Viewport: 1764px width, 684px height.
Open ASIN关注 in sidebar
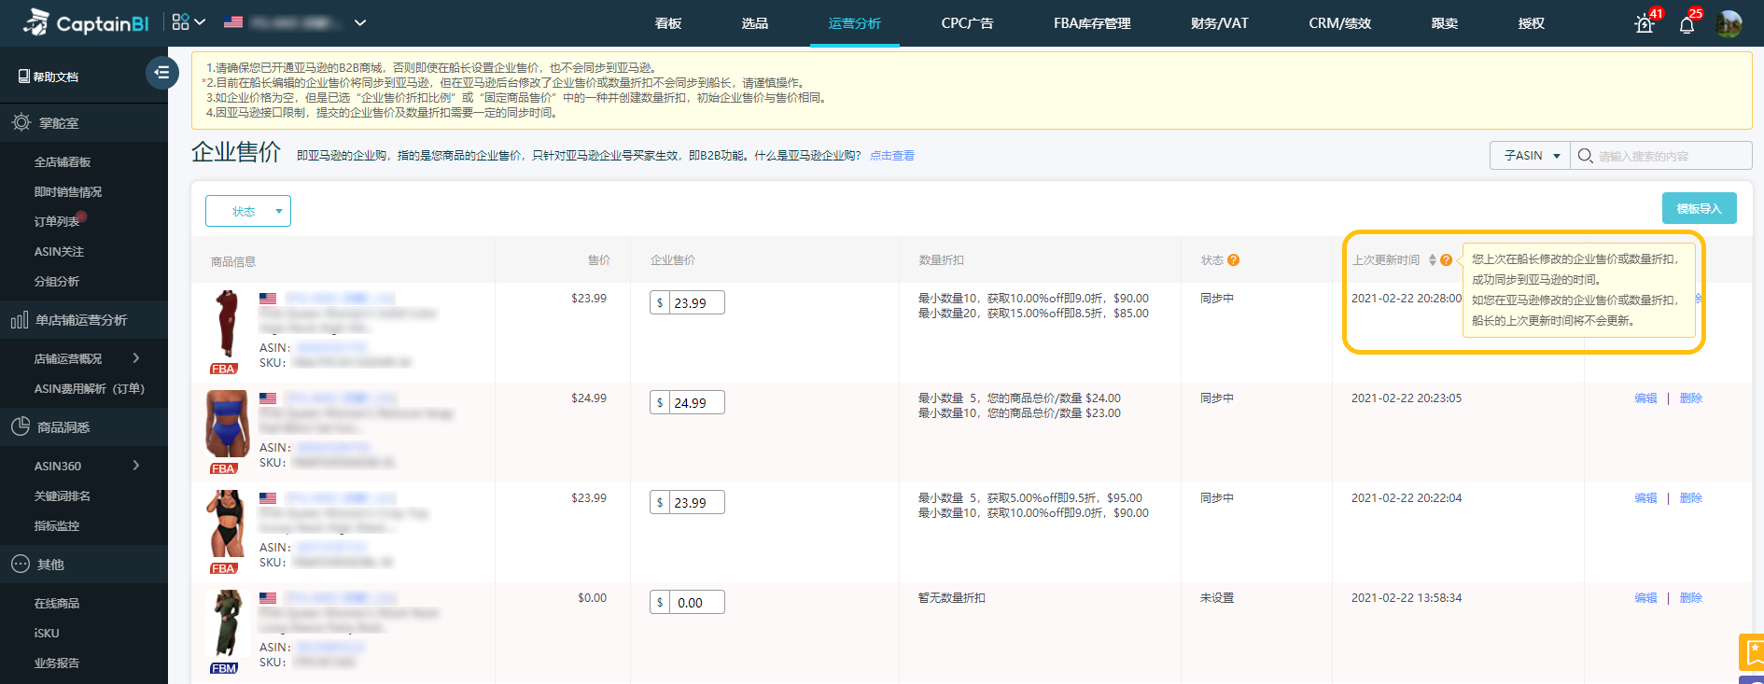pyautogui.click(x=59, y=252)
